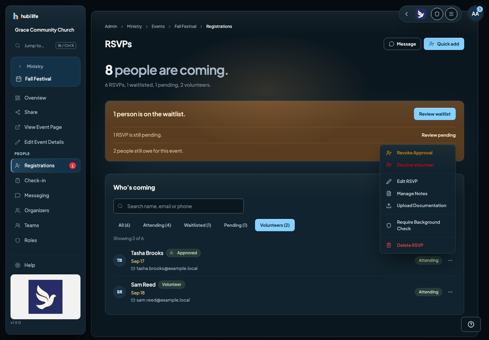Click the Admin breadcrumb
The height and width of the screenshot is (340, 489).
[111, 27]
